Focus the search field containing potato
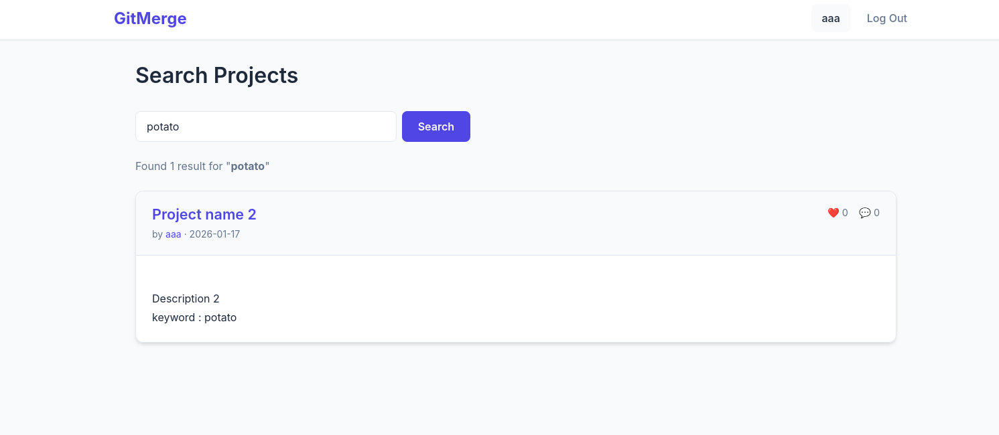This screenshot has width=999, height=435. pyautogui.click(x=265, y=126)
